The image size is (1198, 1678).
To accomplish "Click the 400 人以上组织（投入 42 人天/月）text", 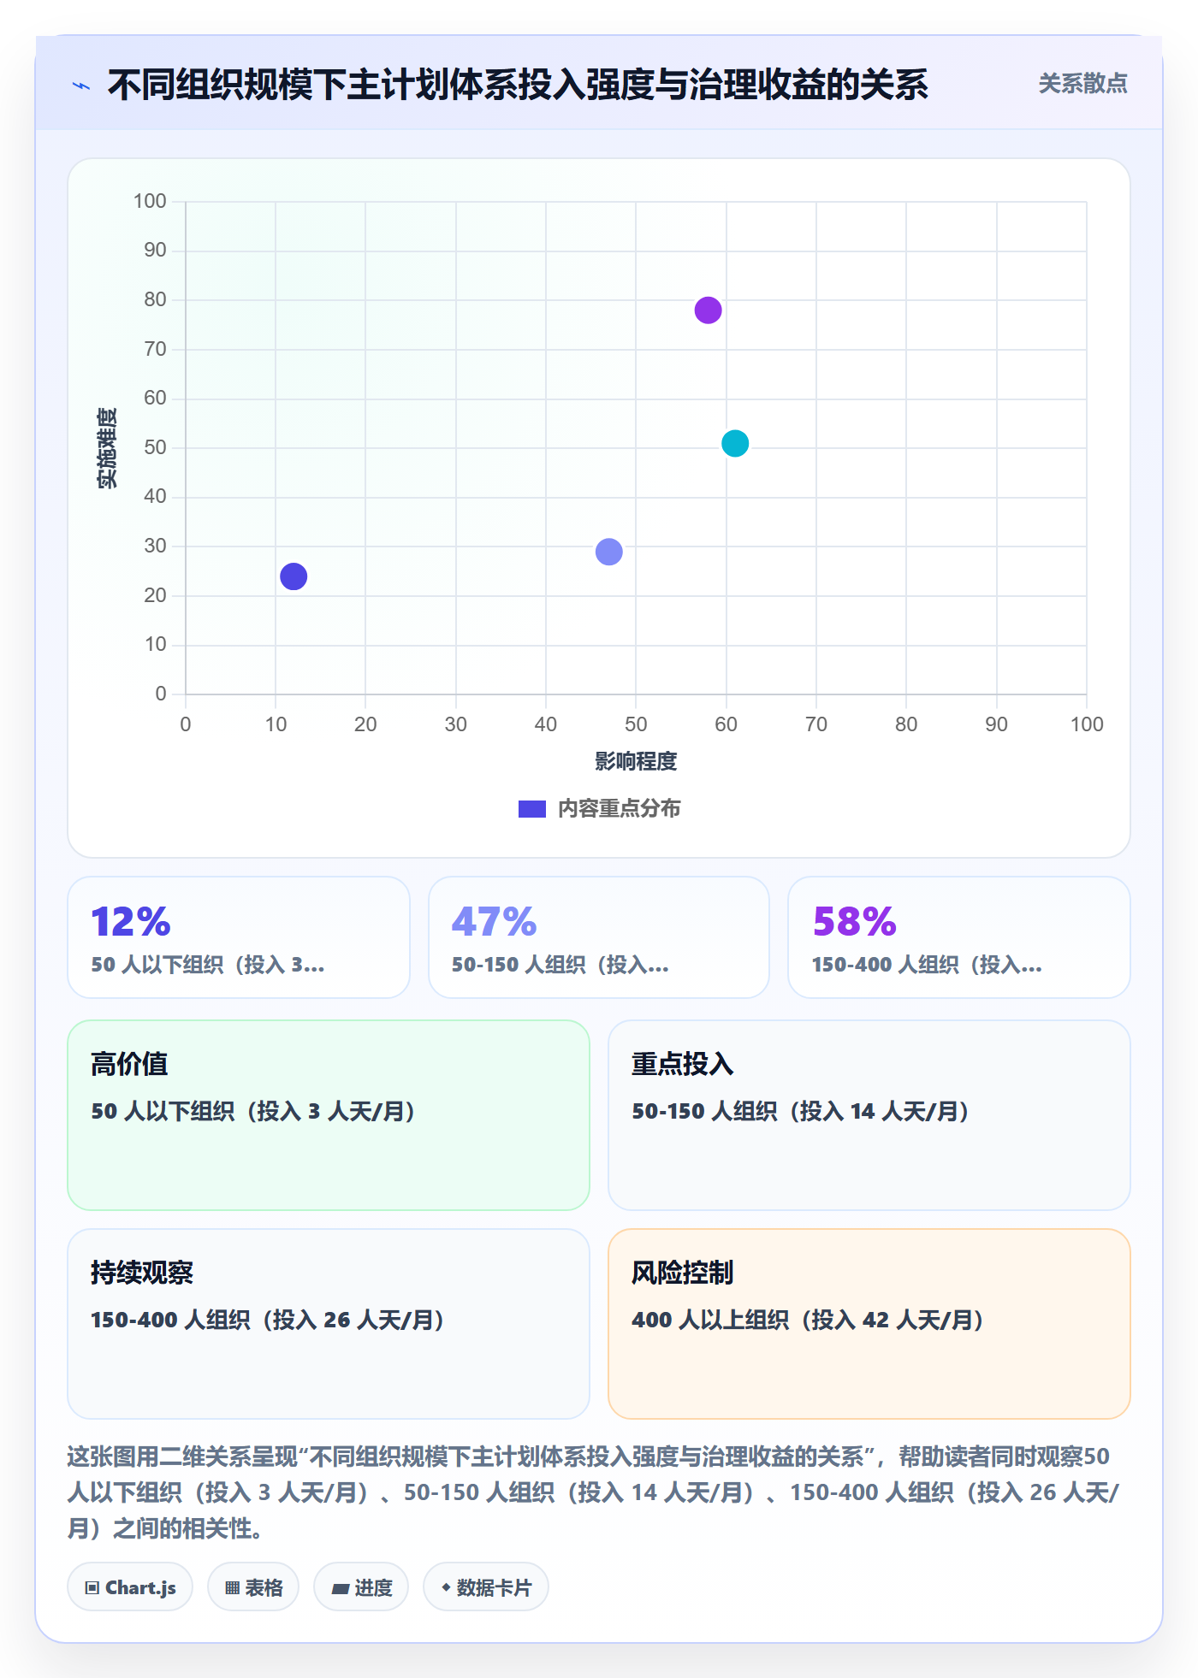I will [x=808, y=1320].
